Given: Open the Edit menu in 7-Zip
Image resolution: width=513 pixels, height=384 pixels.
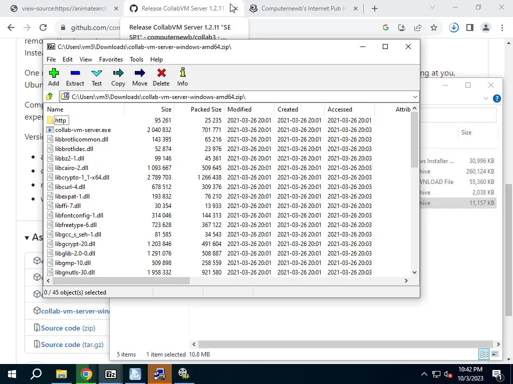Looking at the screenshot, I should click(68, 59).
